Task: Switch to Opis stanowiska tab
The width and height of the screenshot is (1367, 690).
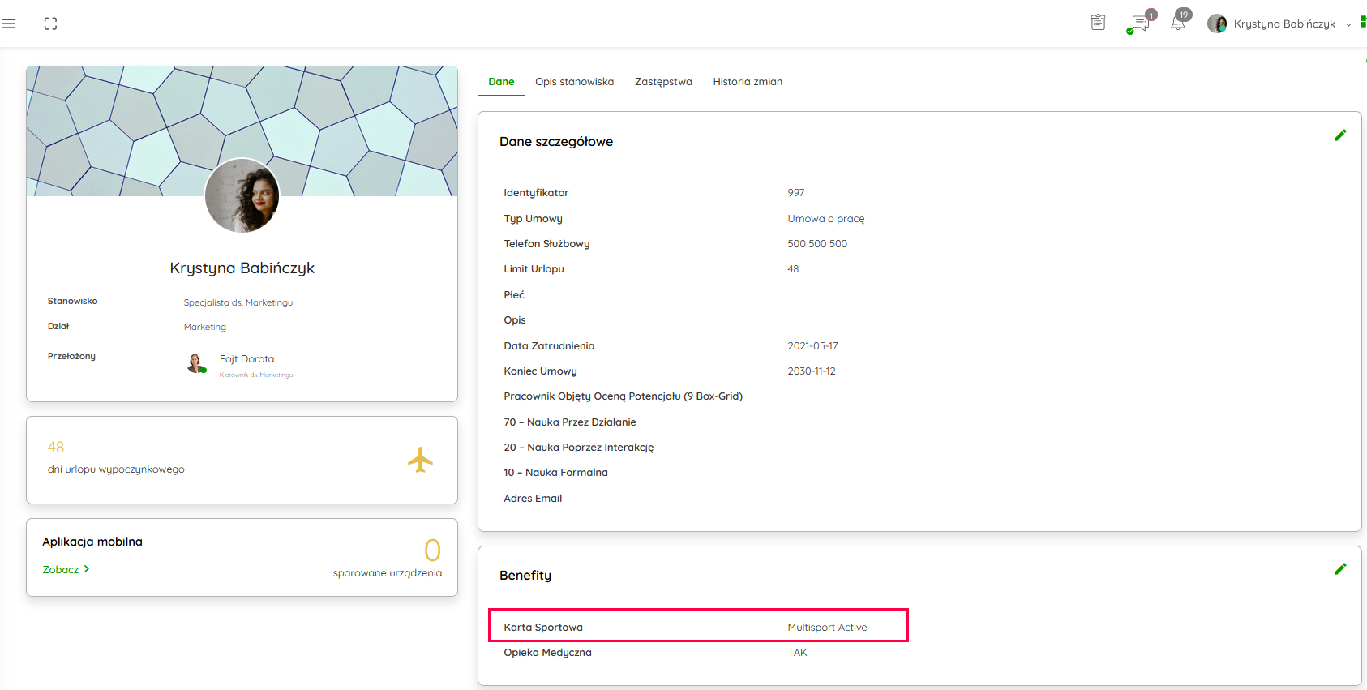Action: tap(574, 82)
